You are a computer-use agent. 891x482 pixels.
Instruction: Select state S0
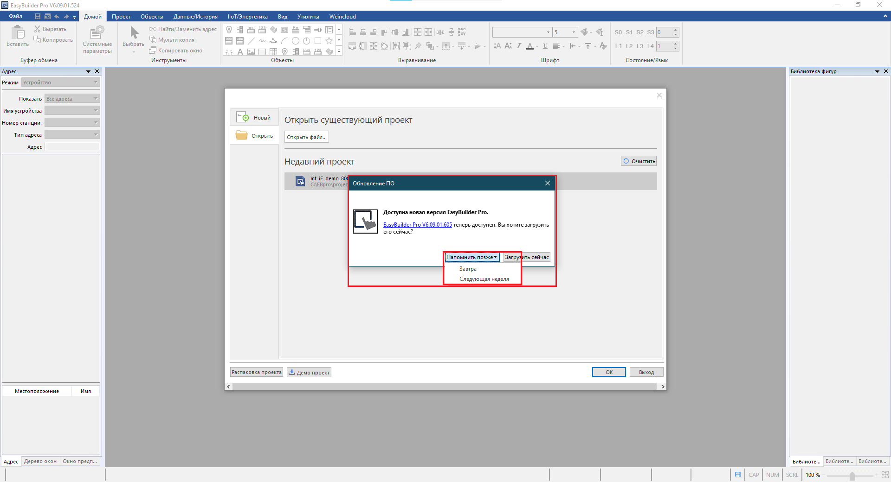618,32
